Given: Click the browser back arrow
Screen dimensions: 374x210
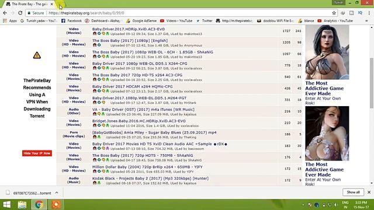Looking at the screenshot, I should 5,13.
